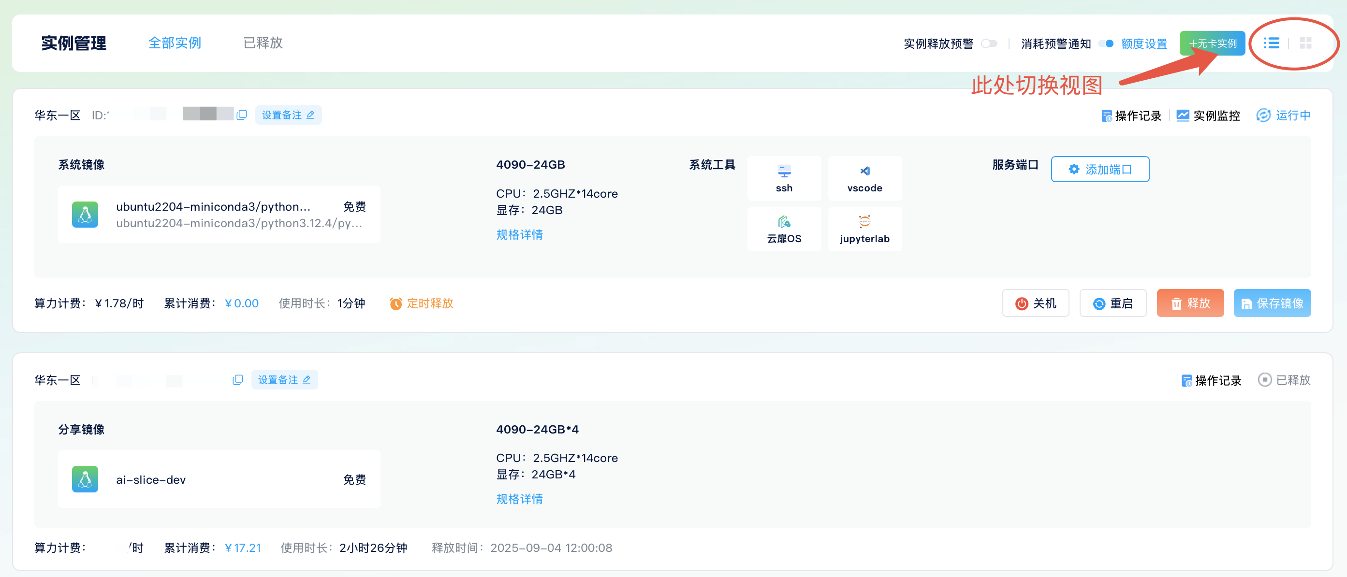The width and height of the screenshot is (1347, 577).
Task: Enable the 实例释放预警 switch
Action: coord(990,44)
